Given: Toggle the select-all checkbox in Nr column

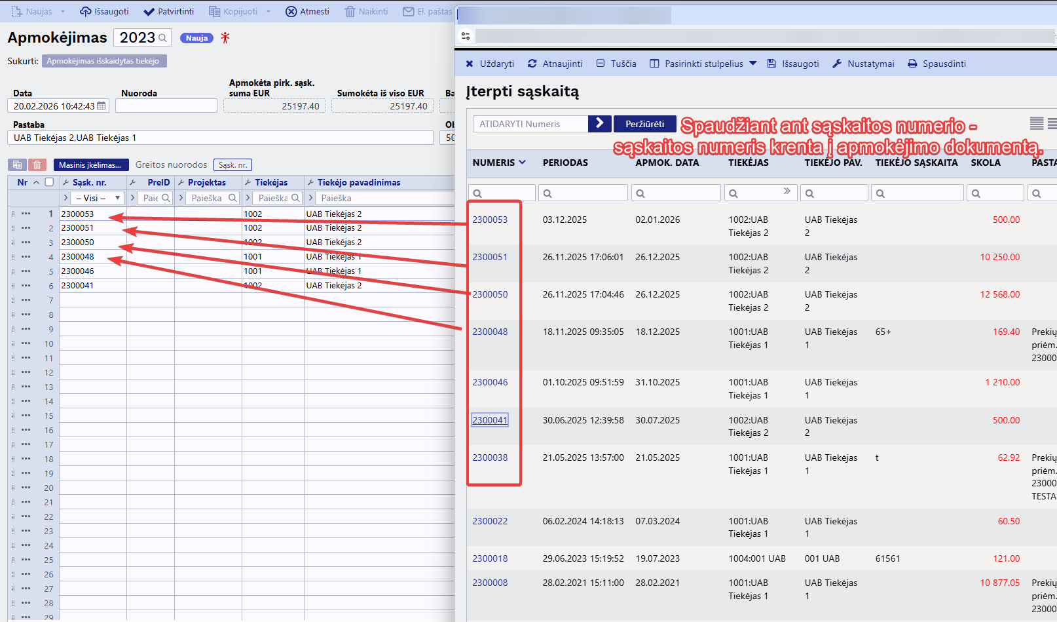Looking at the screenshot, I should click(x=49, y=182).
